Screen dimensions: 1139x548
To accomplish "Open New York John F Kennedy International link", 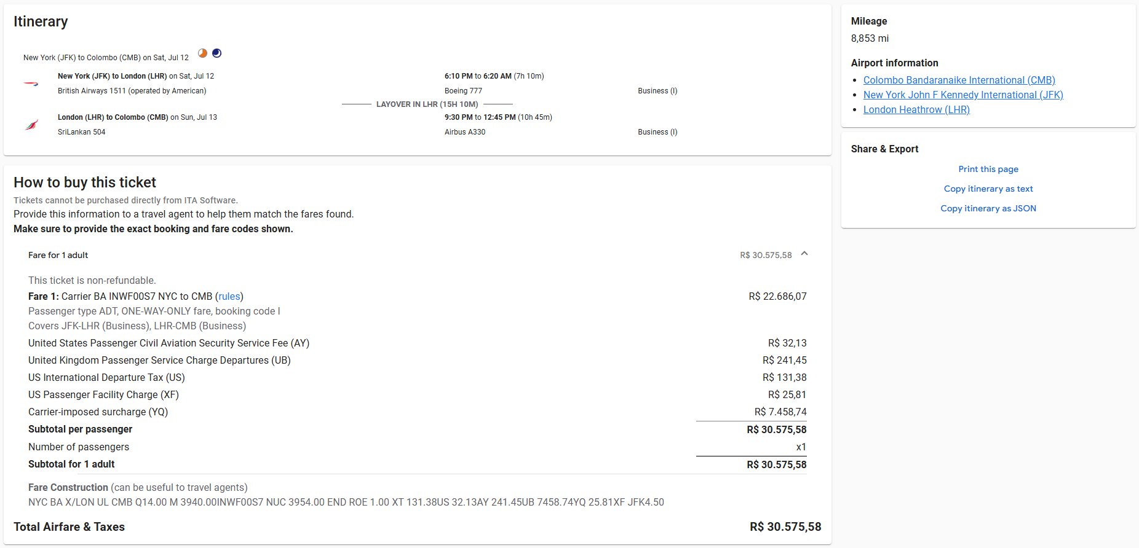I will tap(962, 95).
